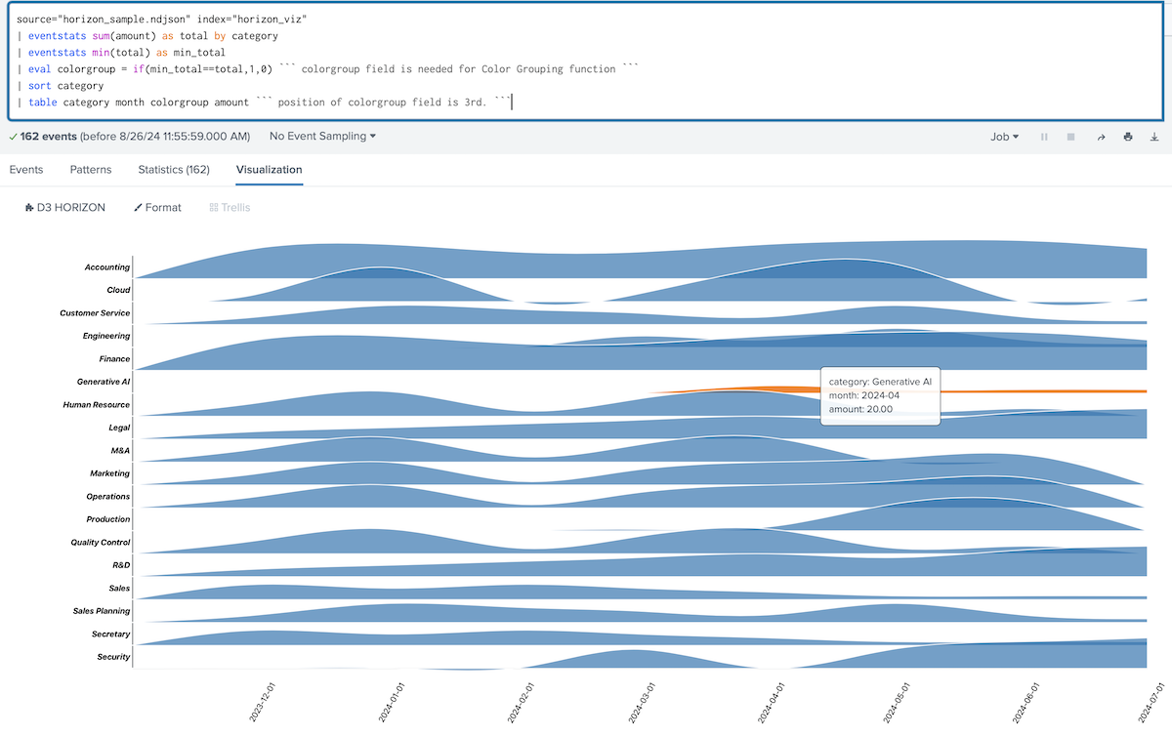Image resolution: width=1172 pixels, height=737 pixels.
Task: Open the D3 HORIZON visualization picker
Action: pos(65,208)
